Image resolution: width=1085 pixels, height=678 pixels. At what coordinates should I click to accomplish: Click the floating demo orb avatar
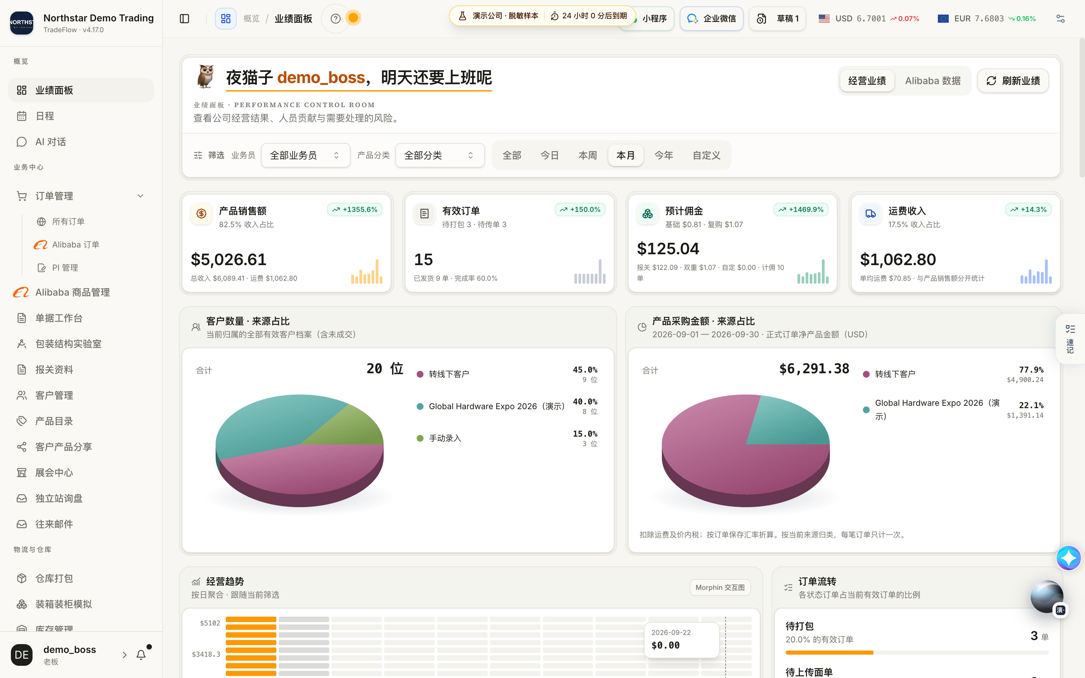(x=1047, y=597)
